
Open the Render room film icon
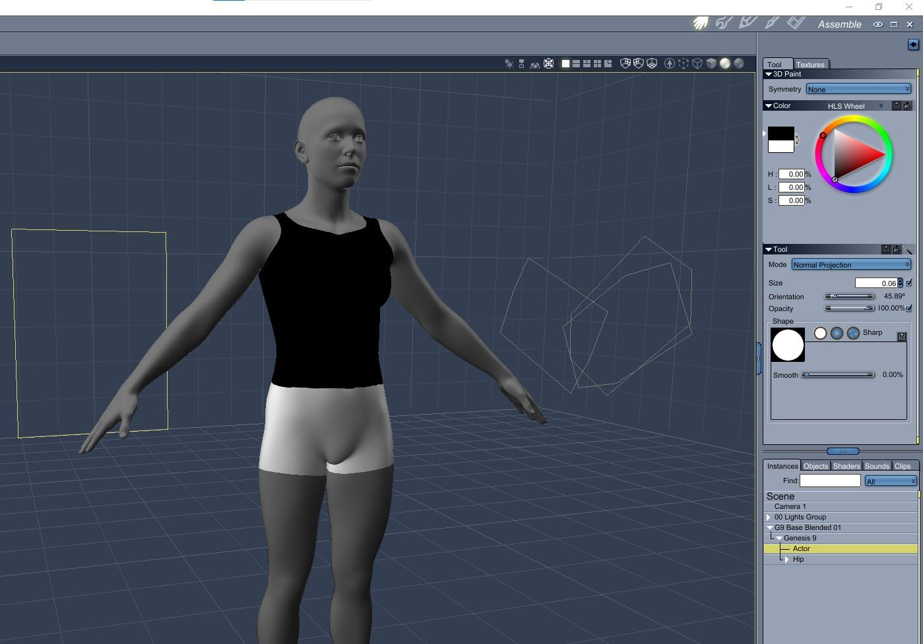pos(796,23)
